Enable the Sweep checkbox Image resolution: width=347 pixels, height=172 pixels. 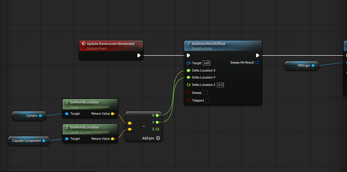click(205, 93)
